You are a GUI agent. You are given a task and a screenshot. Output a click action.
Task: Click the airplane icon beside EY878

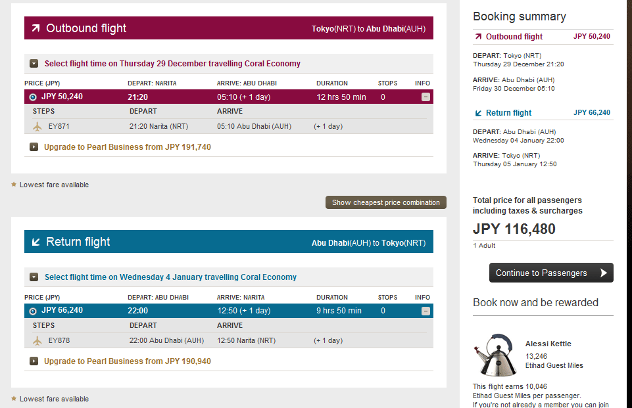click(x=37, y=341)
